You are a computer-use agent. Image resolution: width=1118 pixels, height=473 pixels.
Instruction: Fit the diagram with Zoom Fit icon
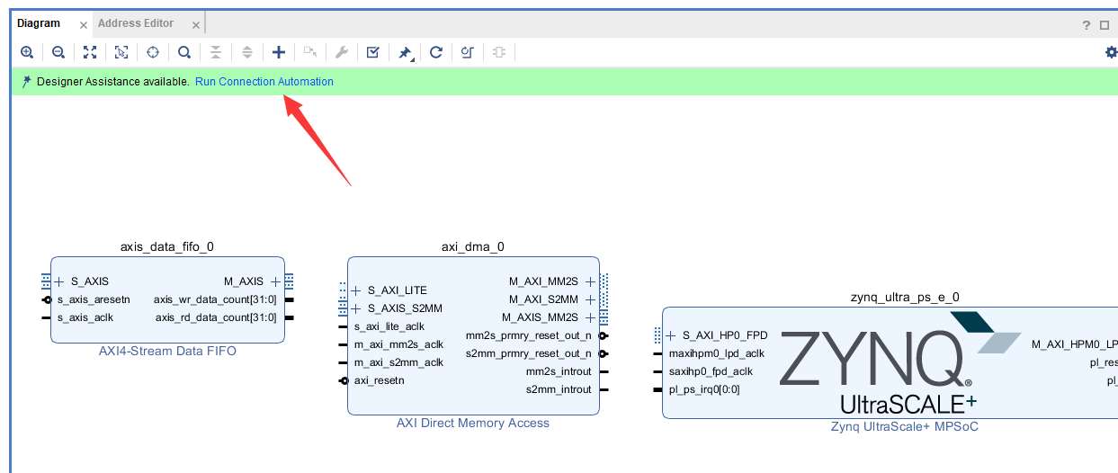[x=89, y=52]
